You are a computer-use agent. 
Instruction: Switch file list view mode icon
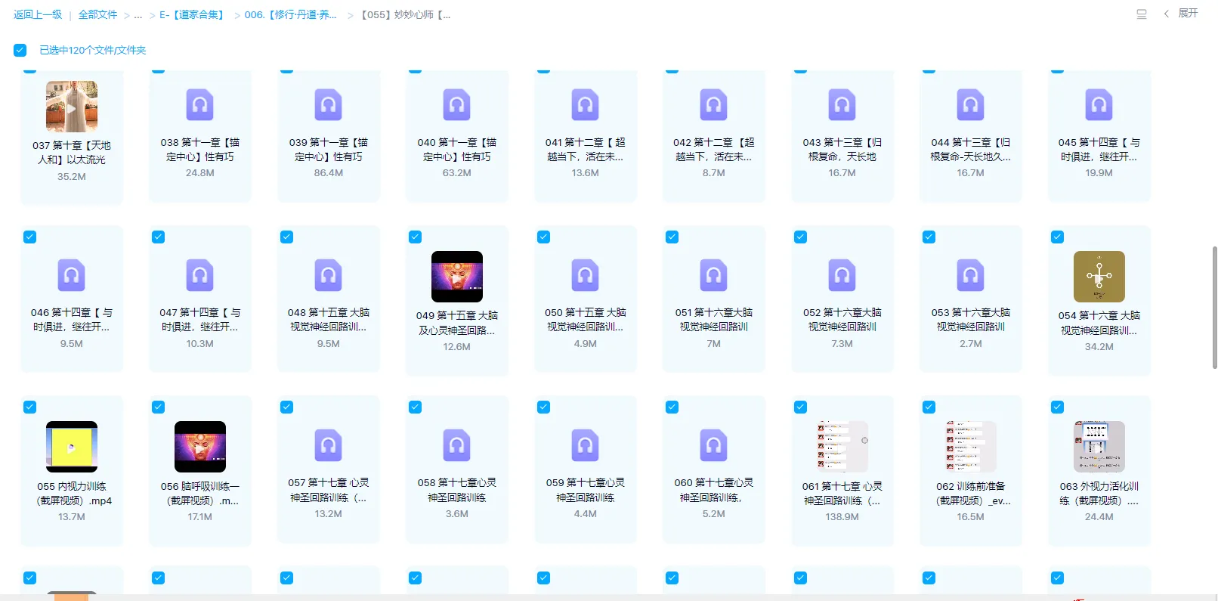pos(1141,14)
